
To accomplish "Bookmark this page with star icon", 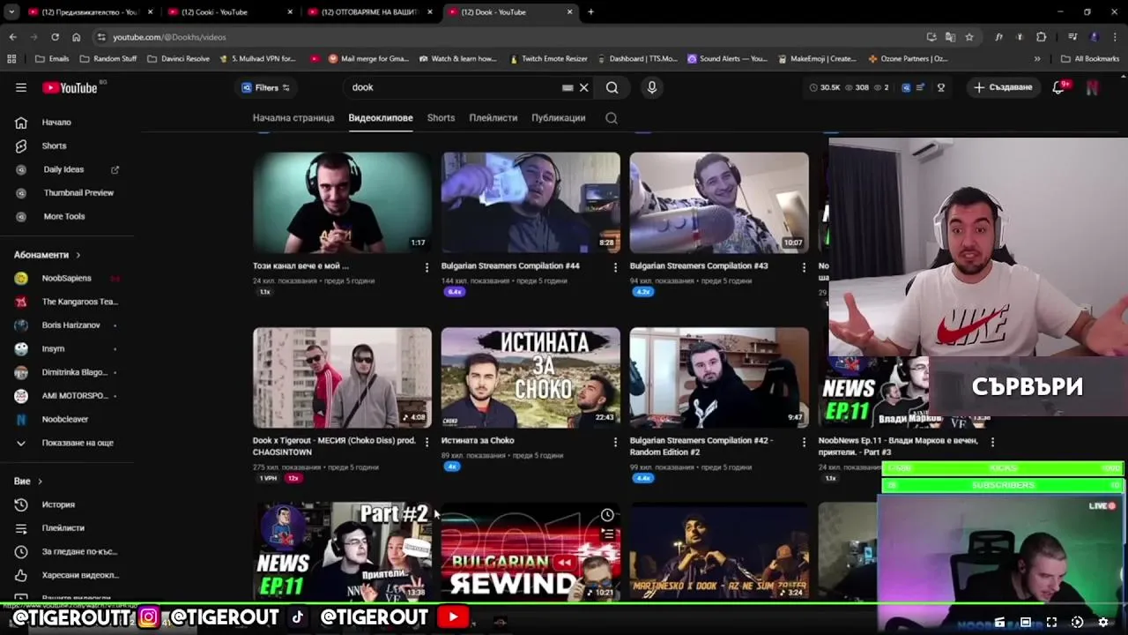I will coord(969,37).
